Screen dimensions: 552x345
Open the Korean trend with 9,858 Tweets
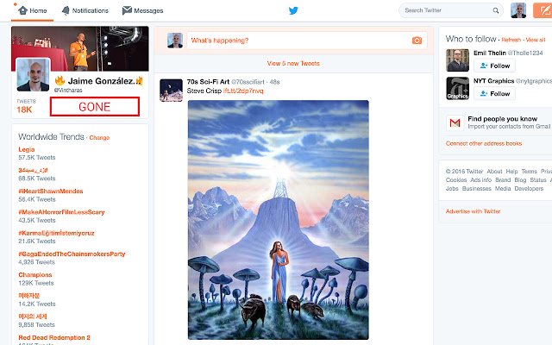(x=33, y=317)
